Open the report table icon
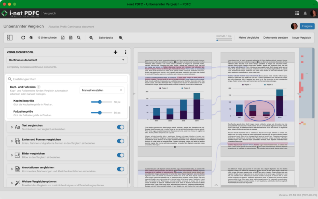Screen dimensions: 318x199 pyautogui.click(x=71, y=37)
